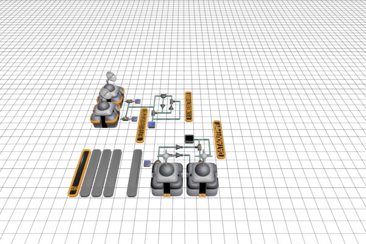Image resolution: width=366 pixels, height=244 pixels.
Task: Select the upper right-pointing triangle gate near the black display
Action: pos(179,147)
